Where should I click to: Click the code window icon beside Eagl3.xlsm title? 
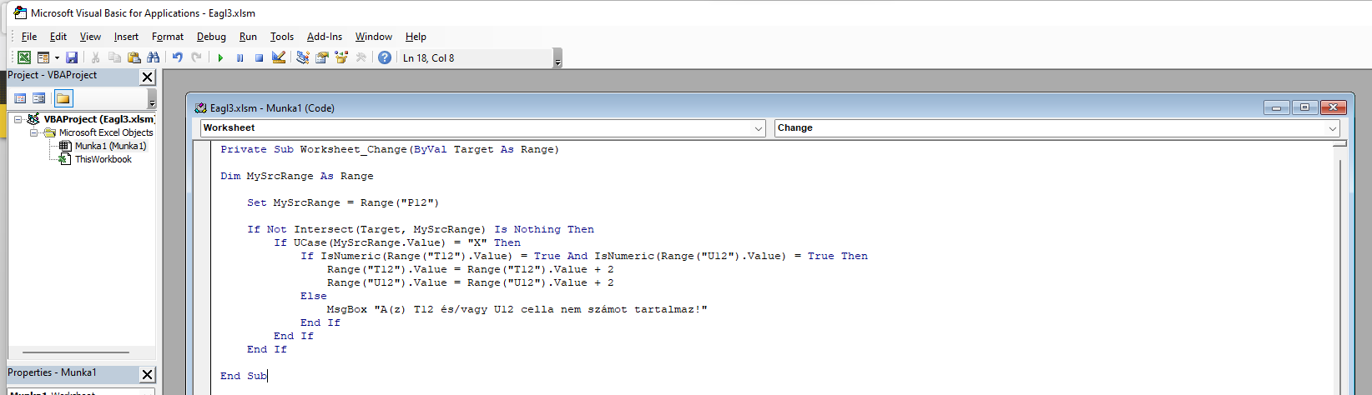coord(200,107)
